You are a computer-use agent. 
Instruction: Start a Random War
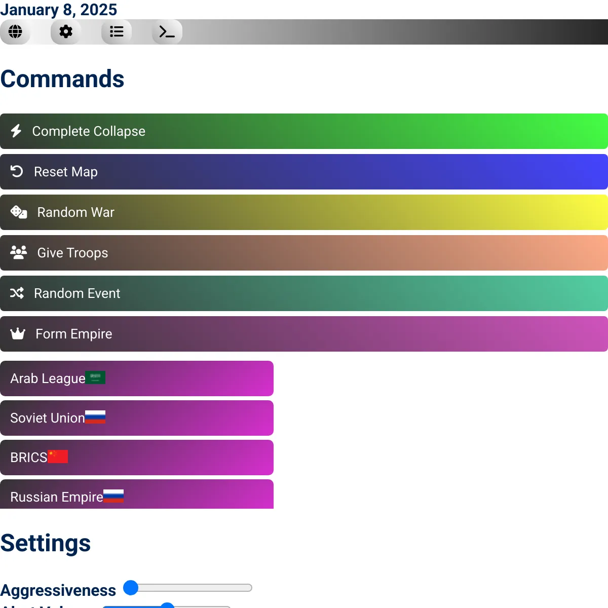(304, 212)
